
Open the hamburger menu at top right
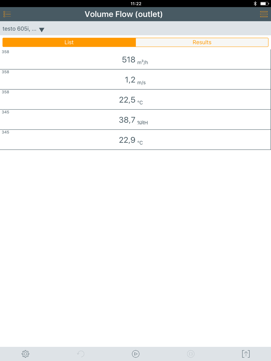[264, 14]
